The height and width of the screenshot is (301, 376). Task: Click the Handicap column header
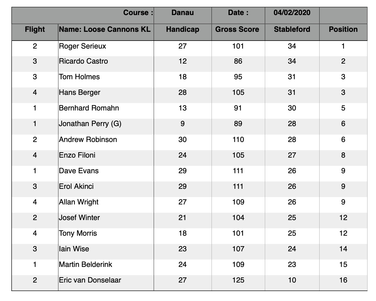click(182, 30)
